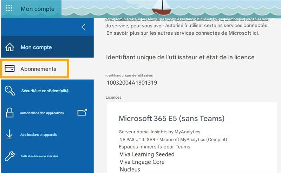Select Viva Engage Core entry
The width and height of the screenshot is (281, 173).
click(x=142, y=162)
